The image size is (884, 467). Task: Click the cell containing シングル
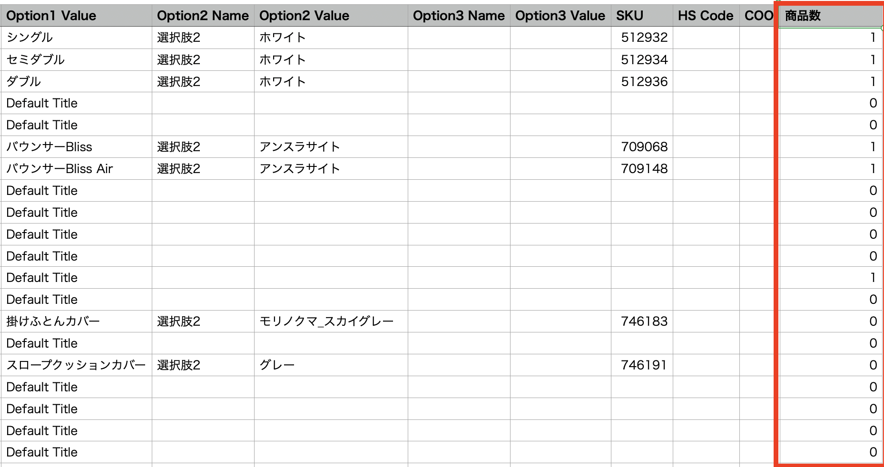click(x=76, y=38)
